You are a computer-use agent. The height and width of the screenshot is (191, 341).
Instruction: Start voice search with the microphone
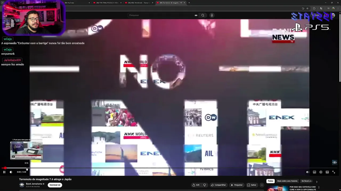point(212,15)
